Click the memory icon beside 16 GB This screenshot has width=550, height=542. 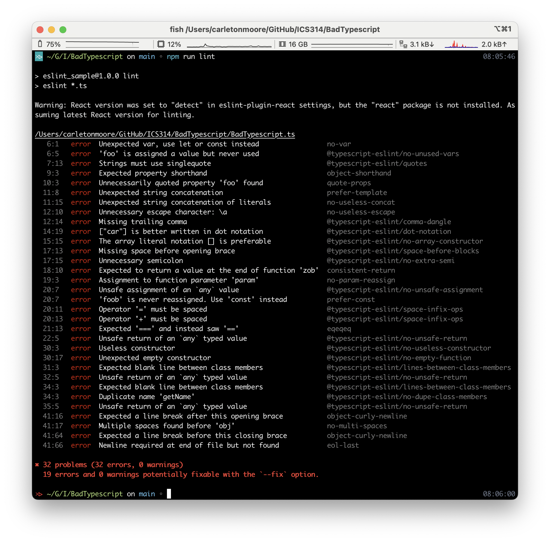coord(282,44)
